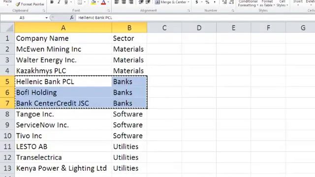Toggle italic formatting
The height and width of the screenshot is (177, 315).
pos(59,2)
